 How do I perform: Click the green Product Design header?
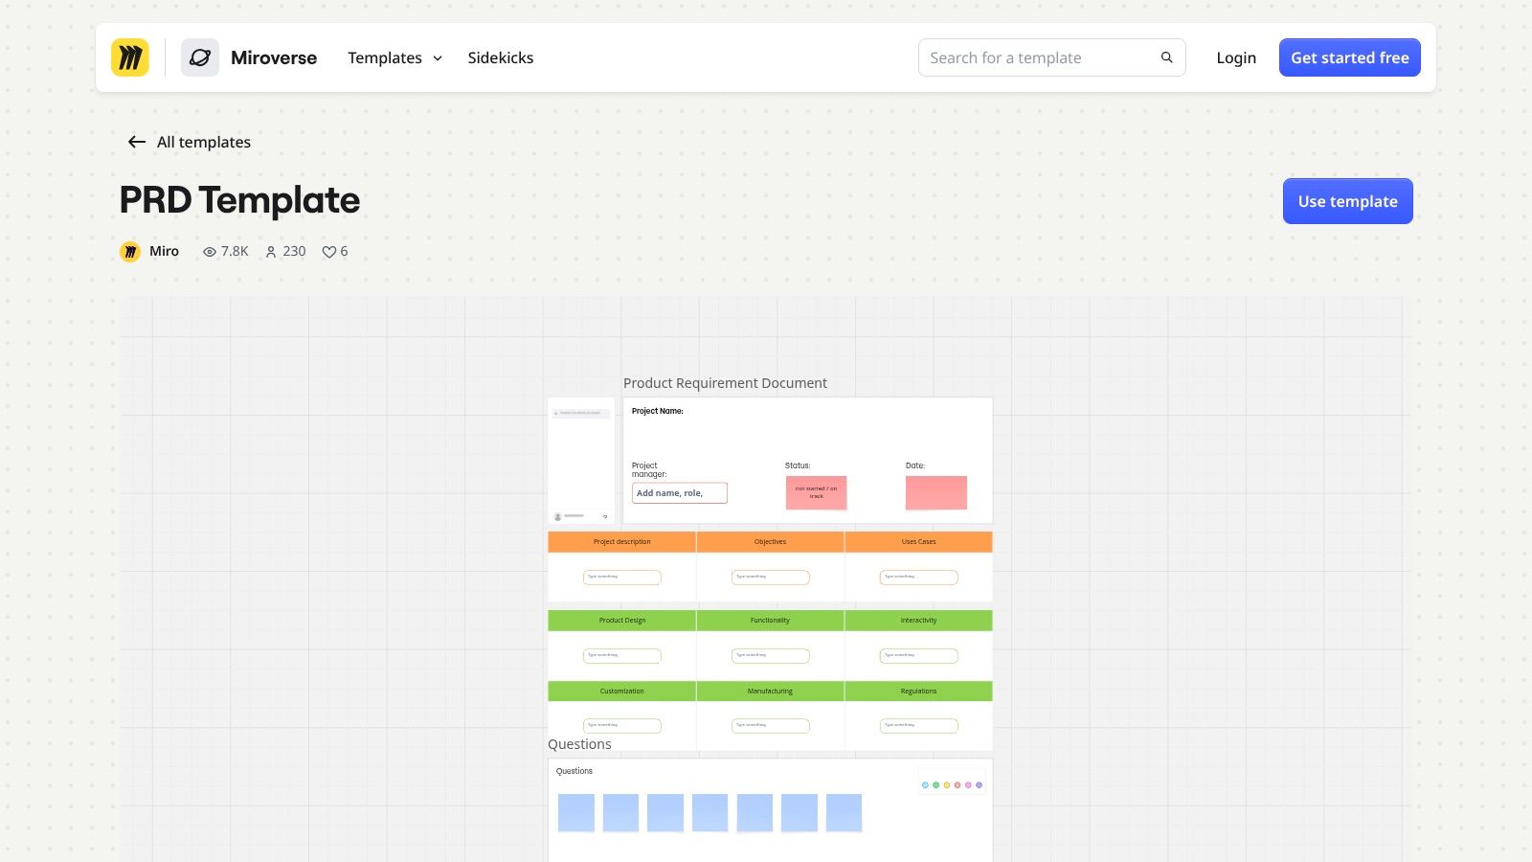point(621,621)
